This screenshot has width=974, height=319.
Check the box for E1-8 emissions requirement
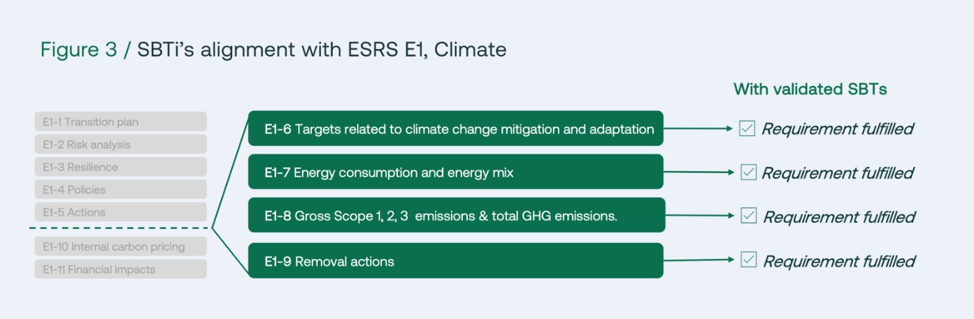pyautogui.click(x=749, y=216)
